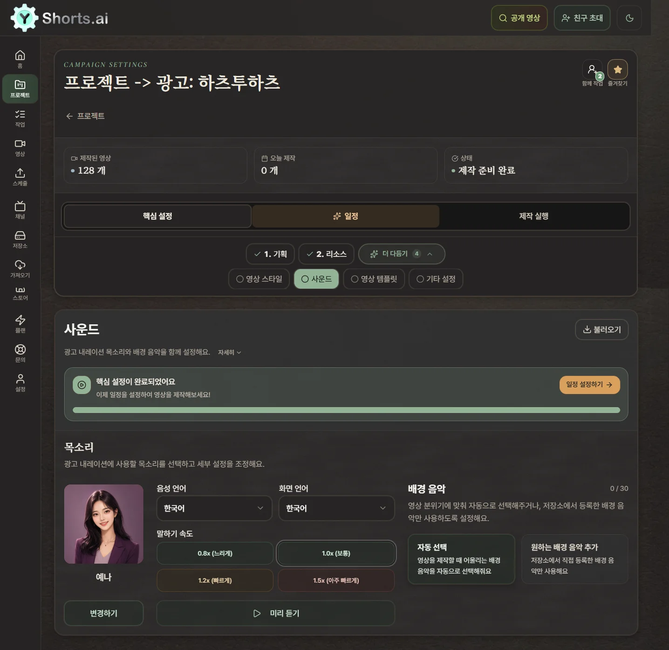Choose 0.8x (느리게) speaking speed
This screenshot has width=669, height=650.
click(x=215, y=553)
